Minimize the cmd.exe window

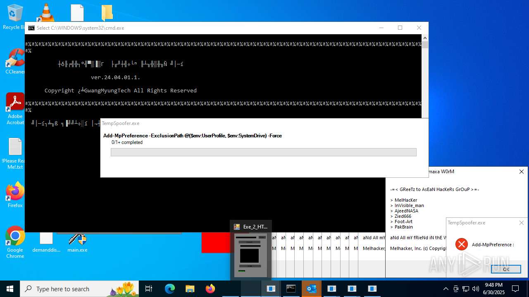[x=381, y=28]
